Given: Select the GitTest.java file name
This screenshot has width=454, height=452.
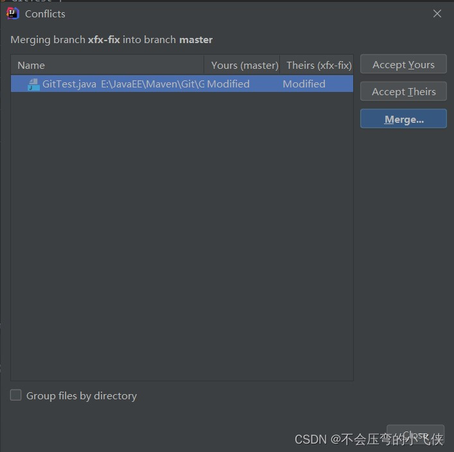Looking at the screenshot, I should (69, 84).
